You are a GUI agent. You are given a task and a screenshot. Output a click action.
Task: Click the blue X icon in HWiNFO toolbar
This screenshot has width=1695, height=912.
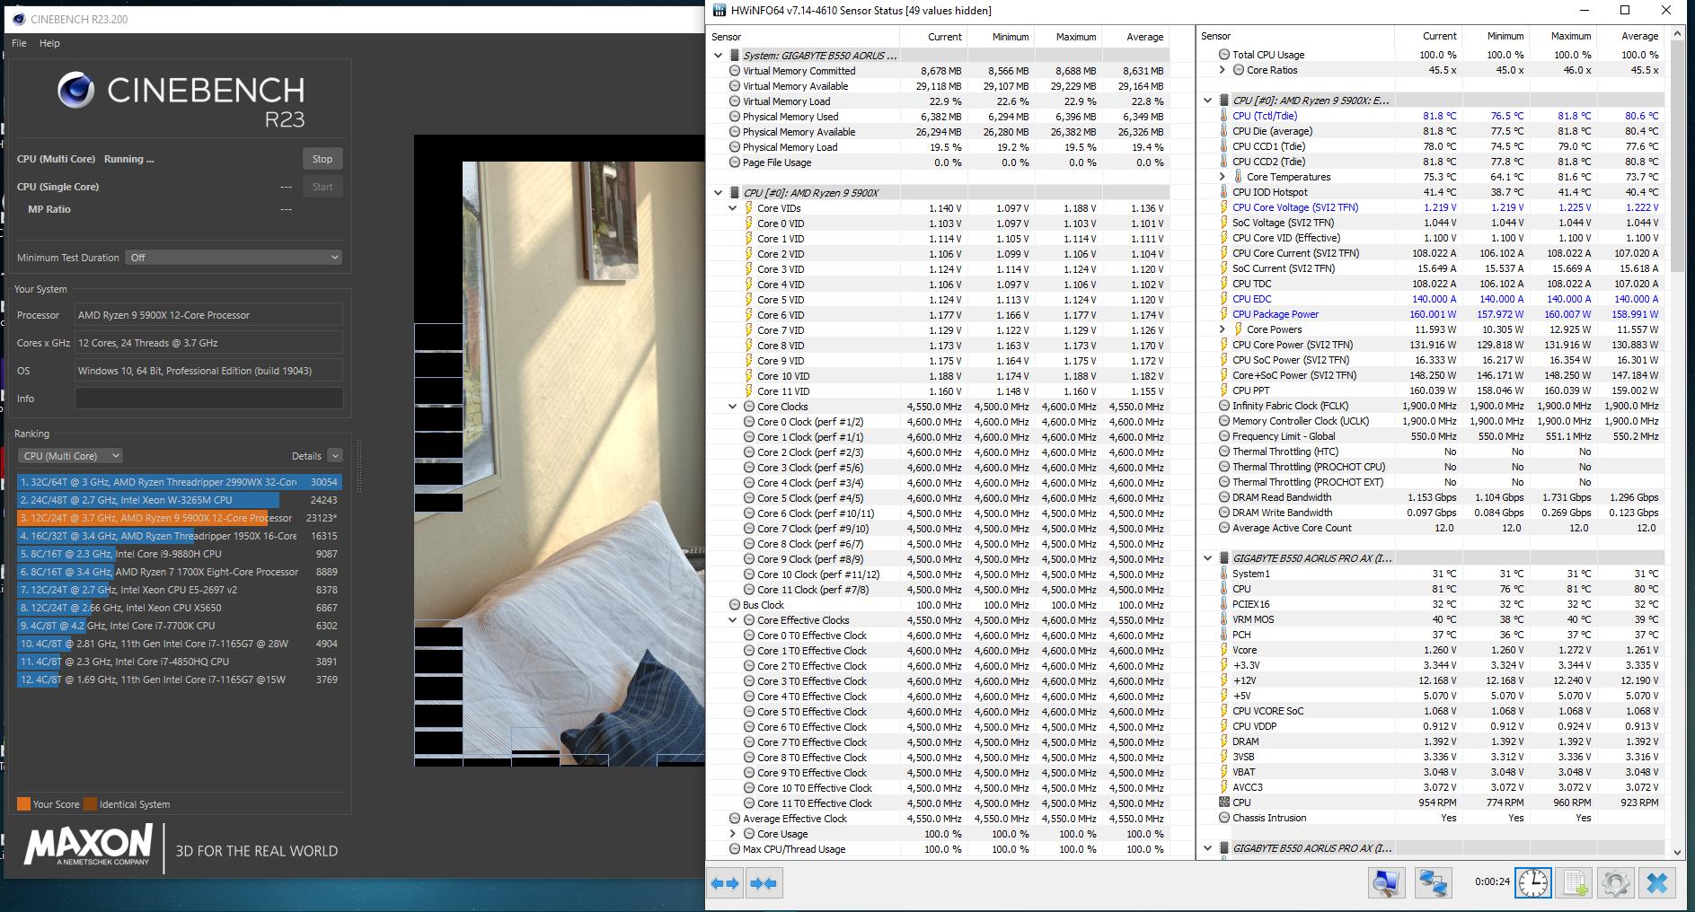[1657, 883]
